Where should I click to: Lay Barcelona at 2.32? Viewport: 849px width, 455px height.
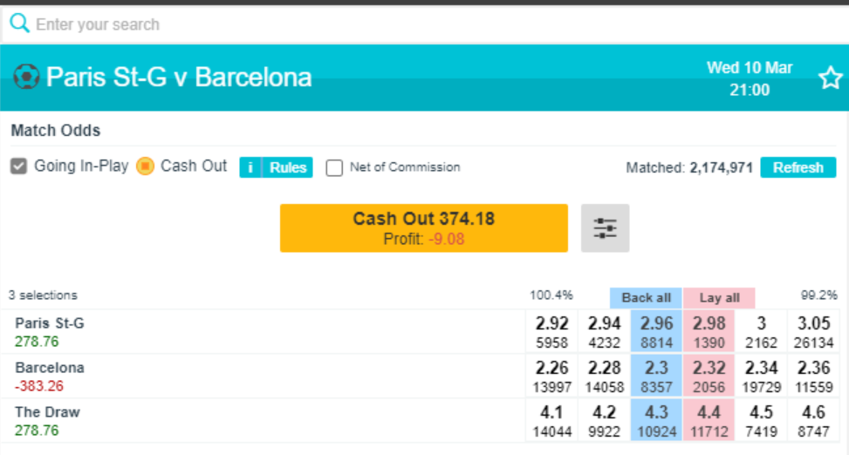pyautogui.click(x=709, y=377)
